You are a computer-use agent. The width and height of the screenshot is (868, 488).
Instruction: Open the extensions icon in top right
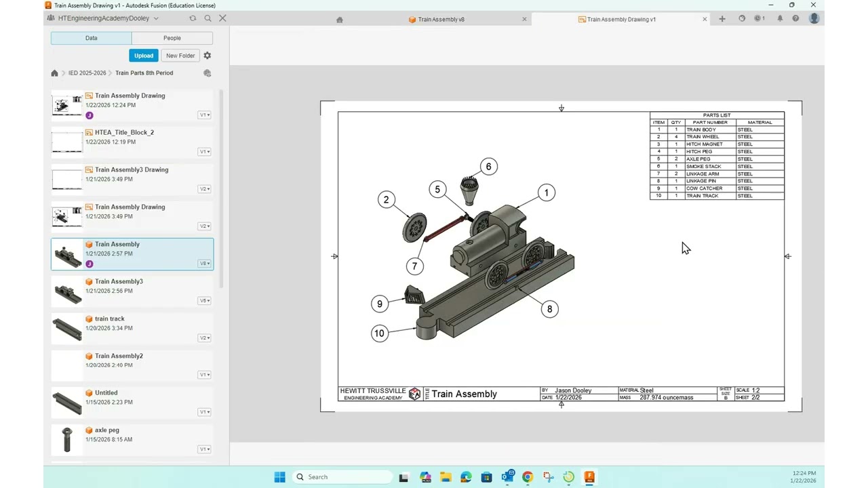742,19
